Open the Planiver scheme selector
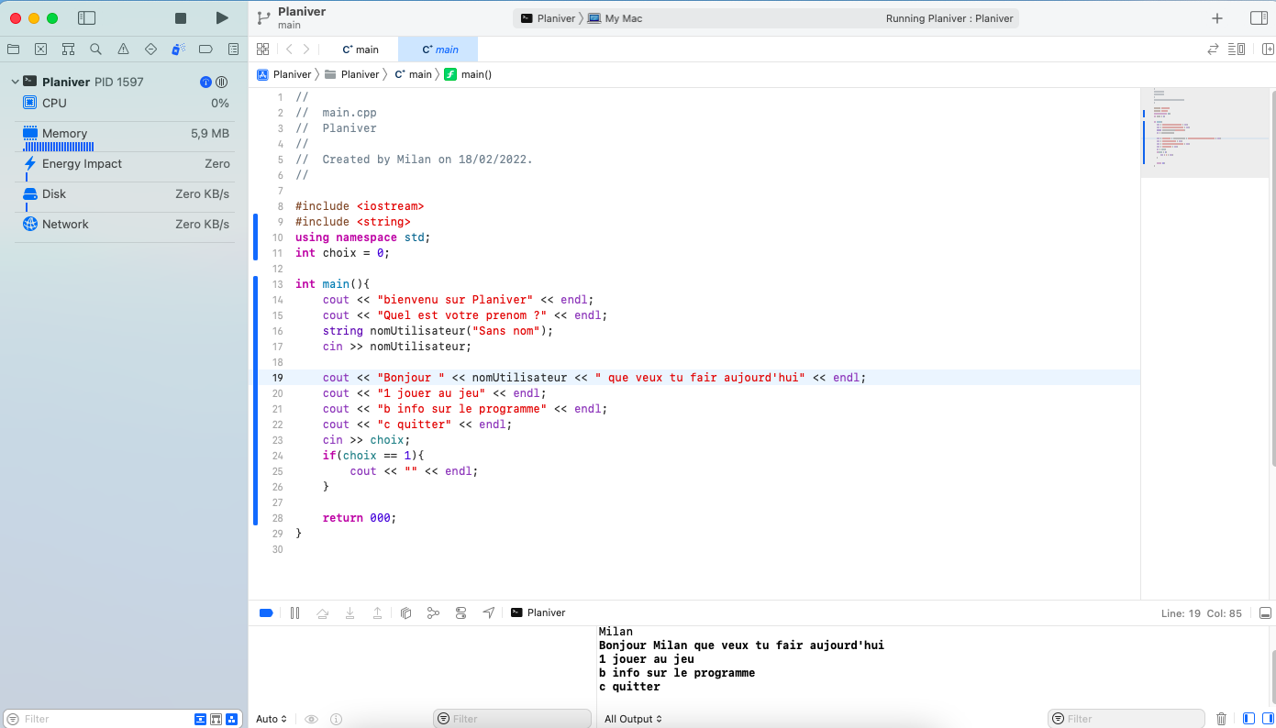The height and width of the screenshot is (728, 1276). pos(548,18)
